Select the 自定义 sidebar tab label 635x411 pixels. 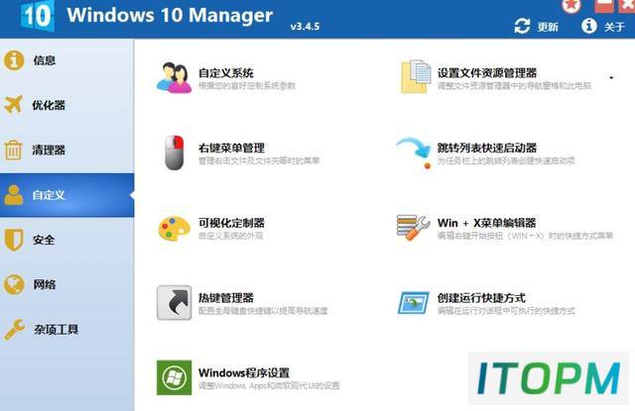49,195
